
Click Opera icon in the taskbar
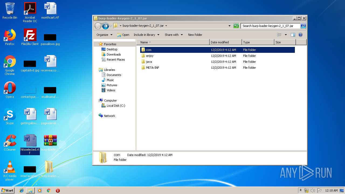click(58, 190)
